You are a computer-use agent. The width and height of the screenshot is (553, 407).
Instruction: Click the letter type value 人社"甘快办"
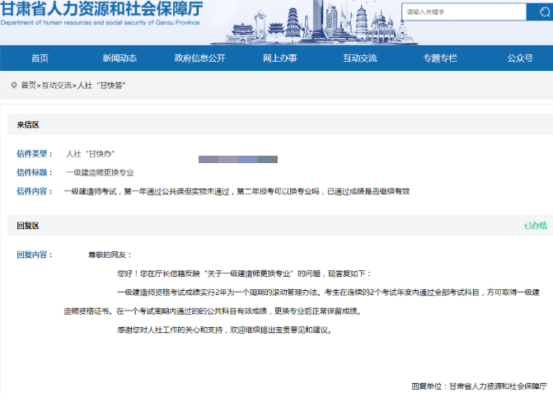[x=91, y=154]
